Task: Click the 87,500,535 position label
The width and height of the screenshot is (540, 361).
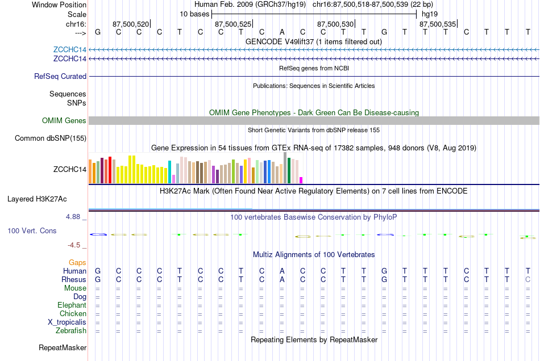Action: pos(437,24)
